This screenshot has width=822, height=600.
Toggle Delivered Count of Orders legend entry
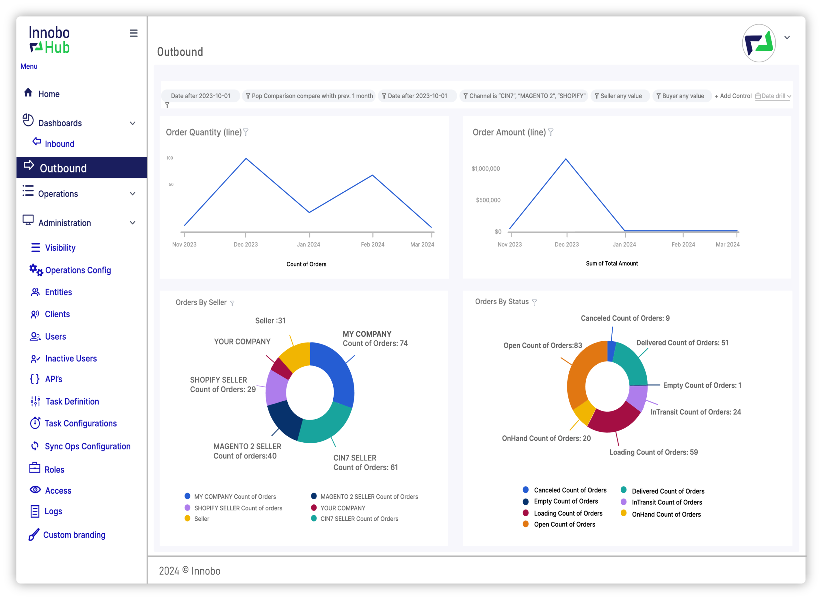click(x=662, y=491)
